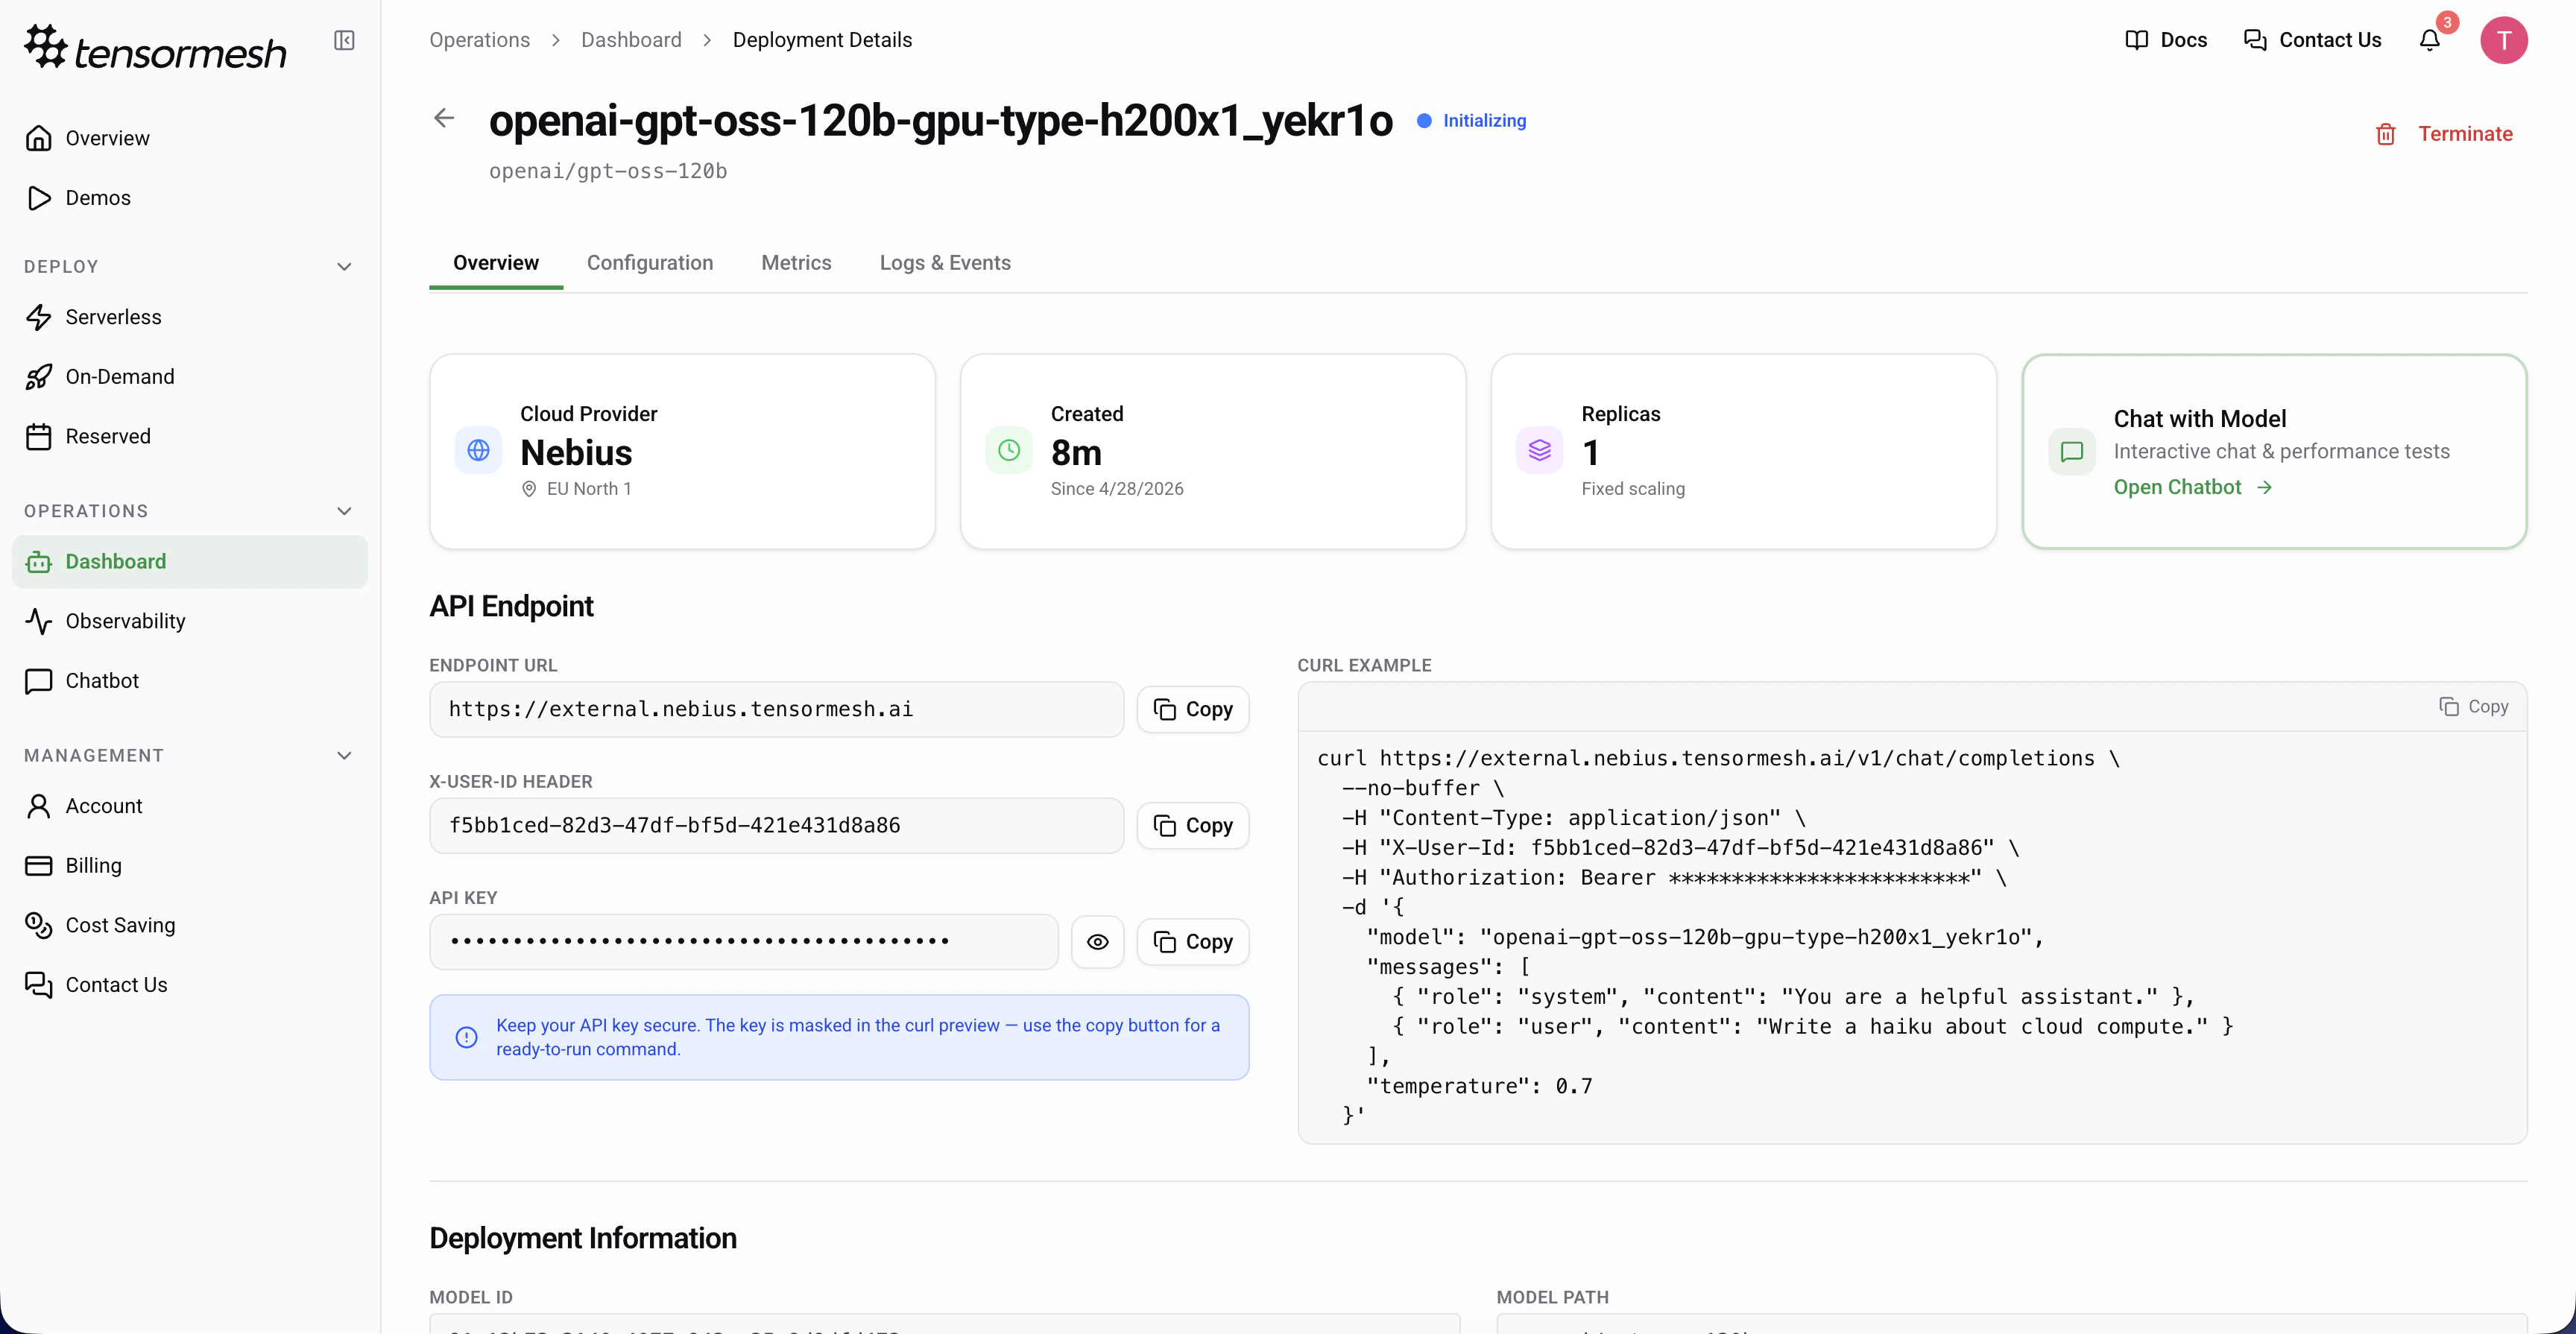Reveal the API key with eye icon
The height and width of the screenshot is (1334, 2576).
(x=1097, y=941)
